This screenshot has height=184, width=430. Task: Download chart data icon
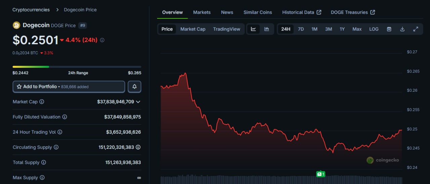tap(402, 29)
